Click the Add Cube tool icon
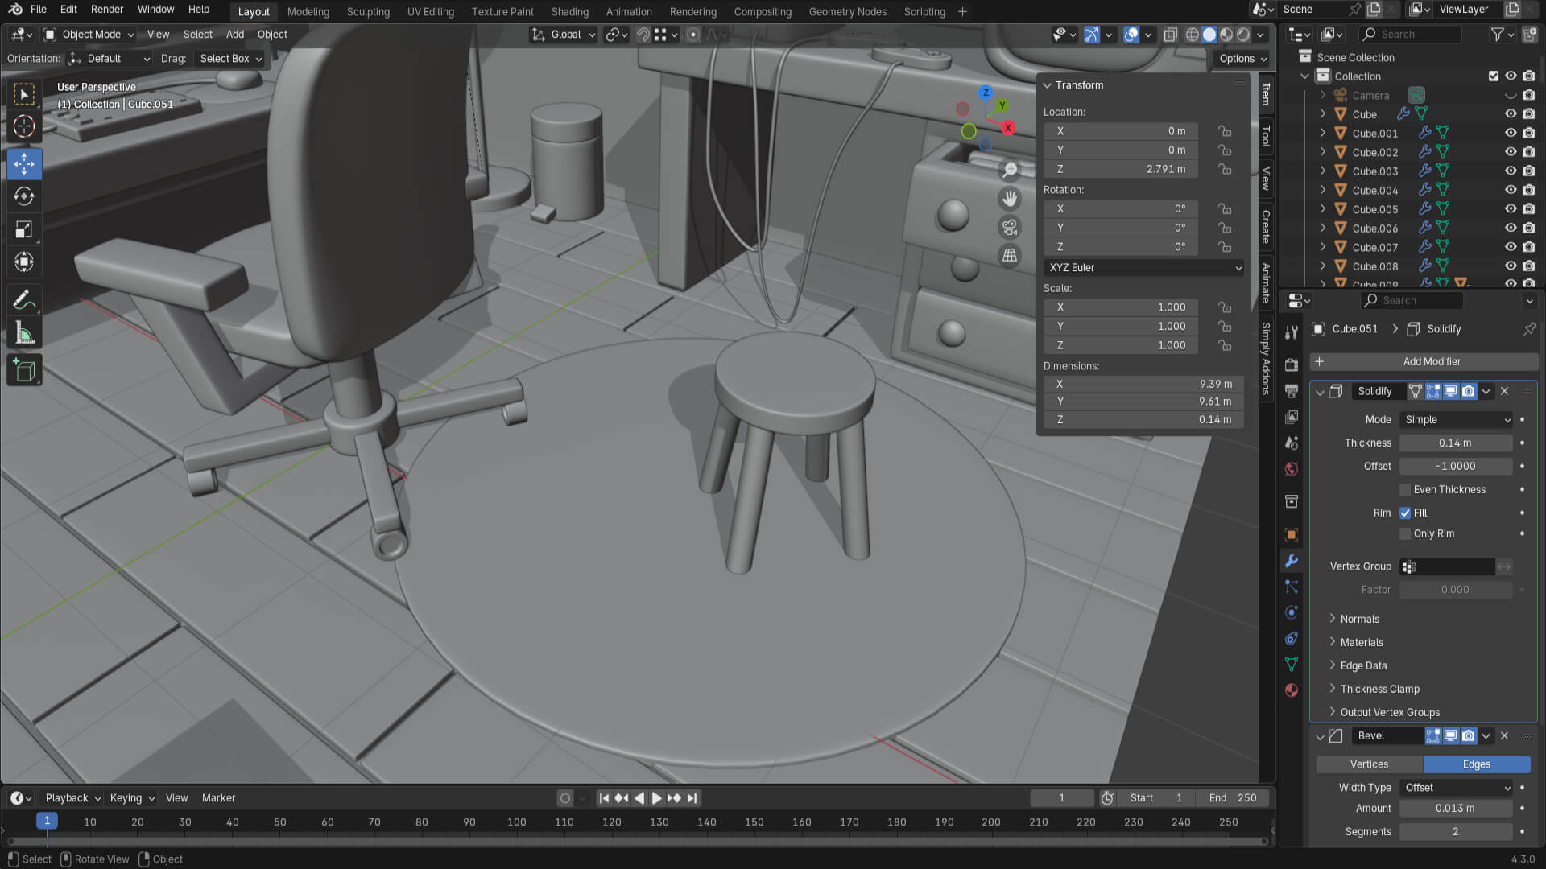The width and height of the screenshot is (1546, 869). (24, 371)
